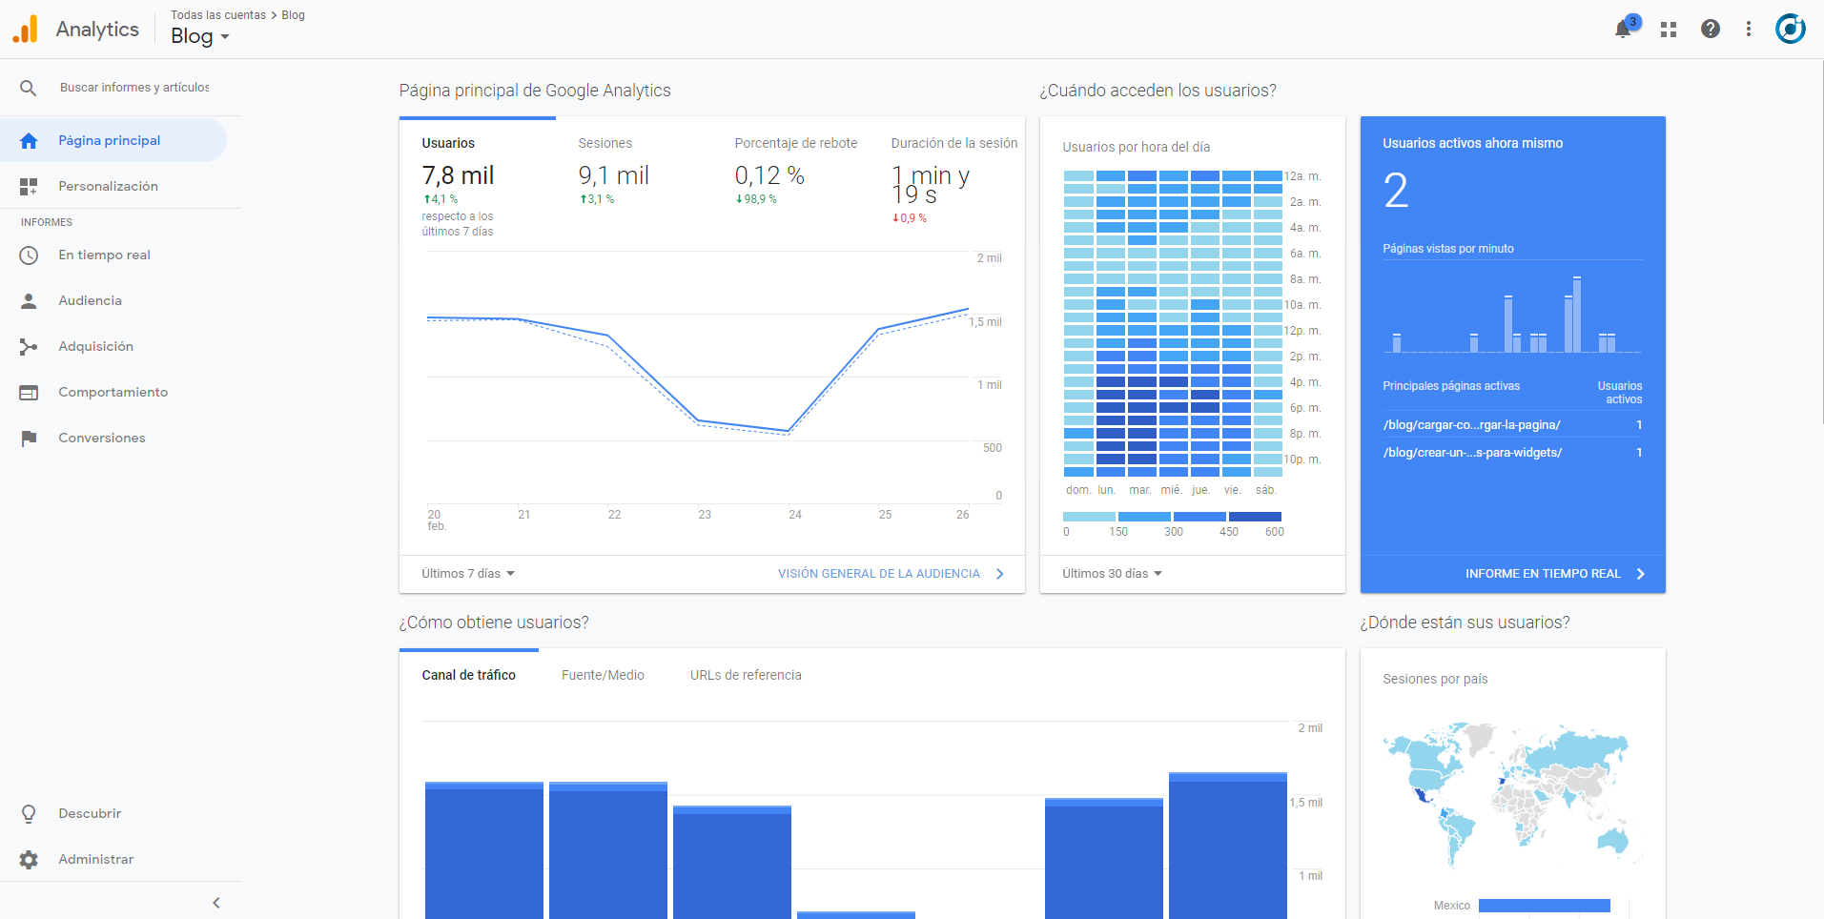This screenshot has width=1824, height=919.
Task: Switch to the URLs de referencia tab
Action: 746,675
